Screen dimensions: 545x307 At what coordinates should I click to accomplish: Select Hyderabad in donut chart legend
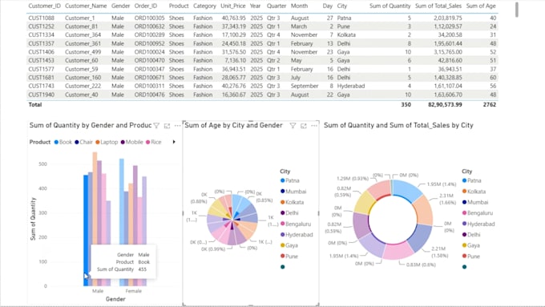(478, 224)
